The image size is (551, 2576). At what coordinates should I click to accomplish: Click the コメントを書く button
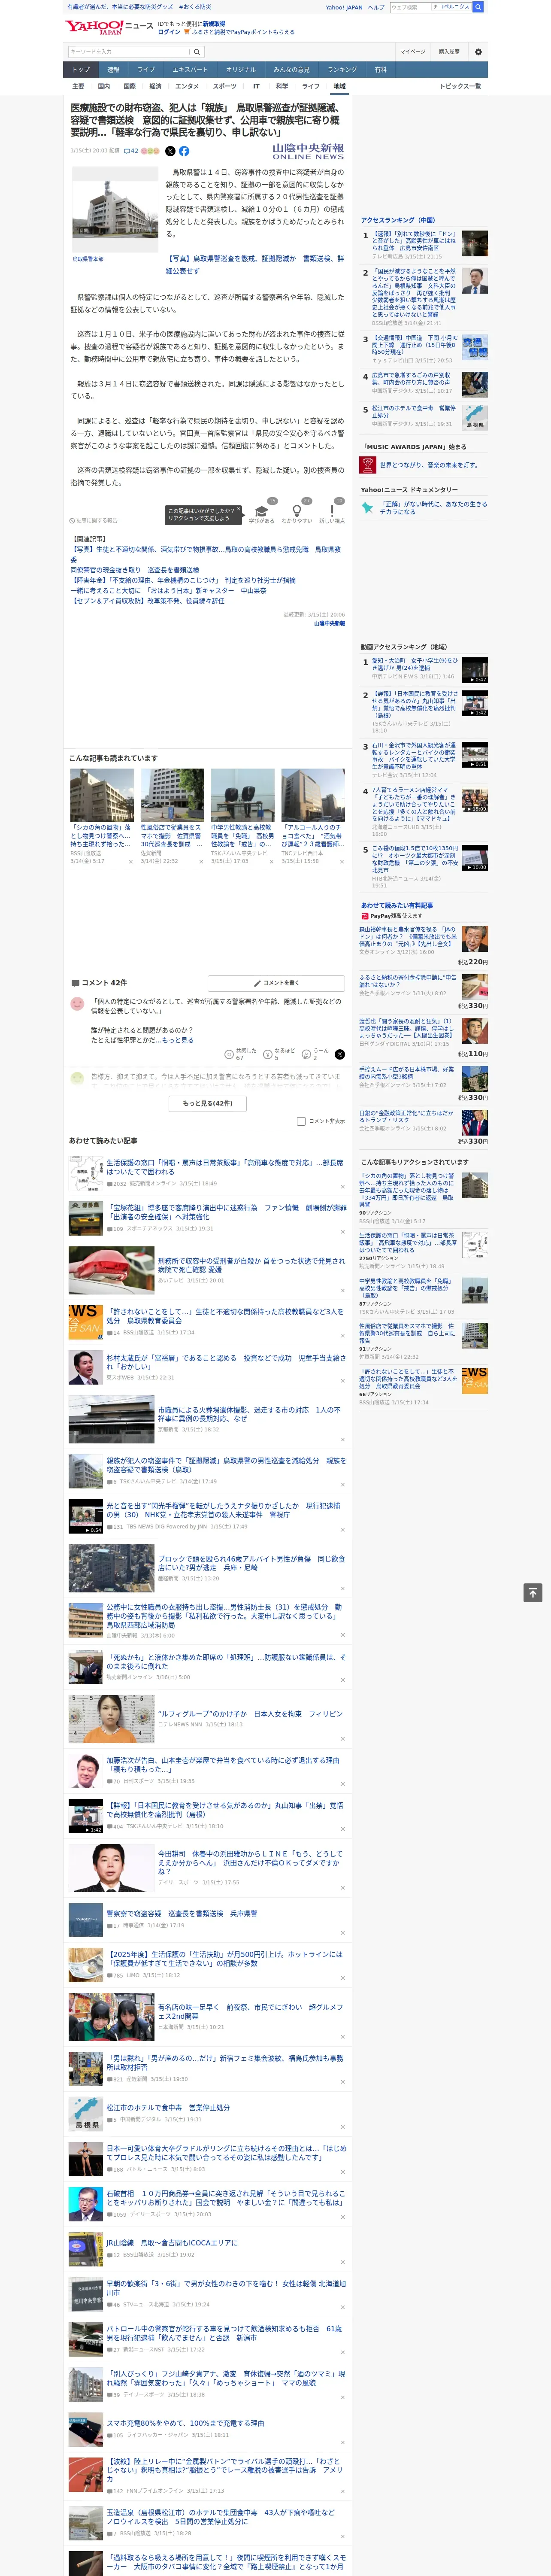click(276, 983)
